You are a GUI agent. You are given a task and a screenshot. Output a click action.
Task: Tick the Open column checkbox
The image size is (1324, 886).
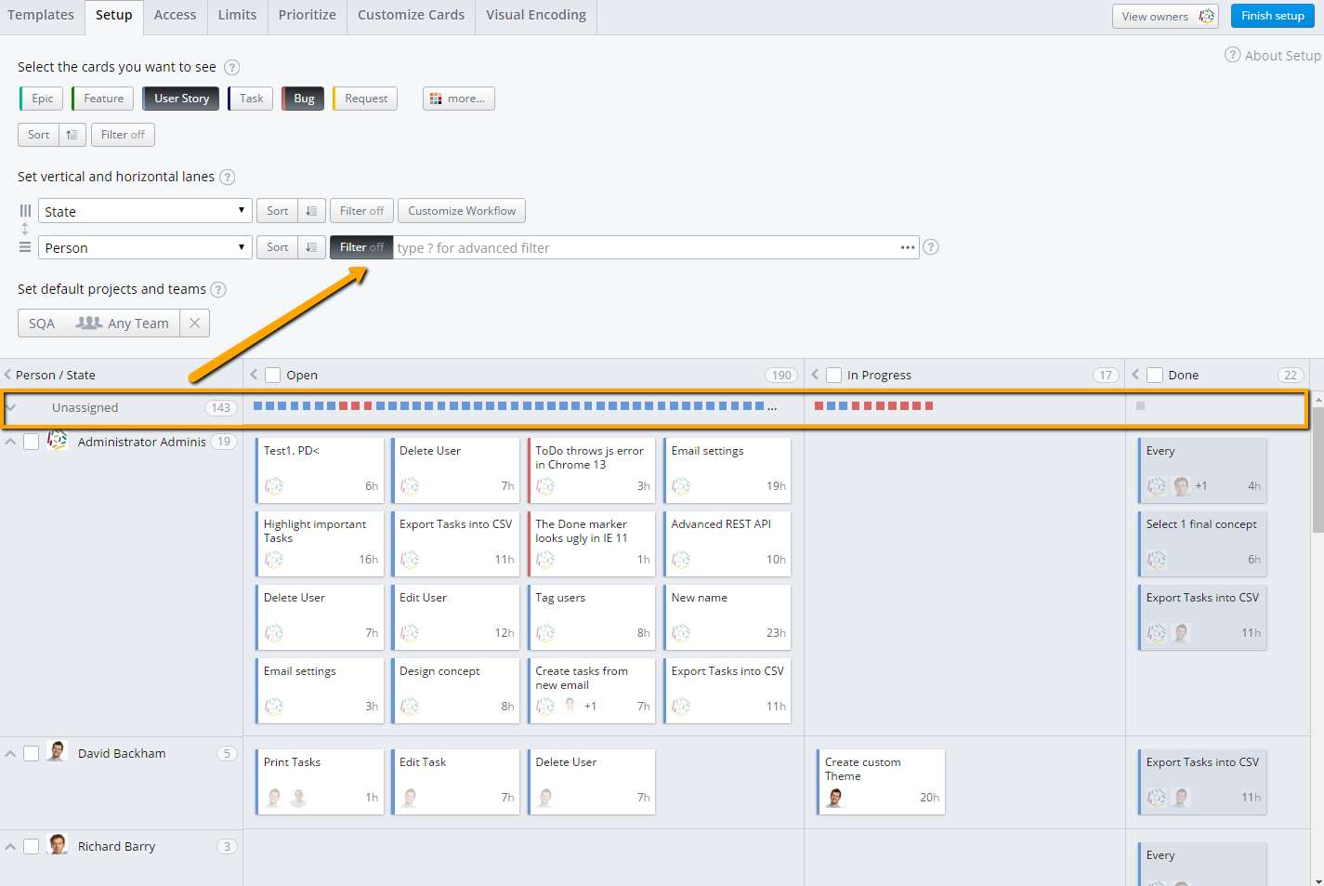[273, 375]
